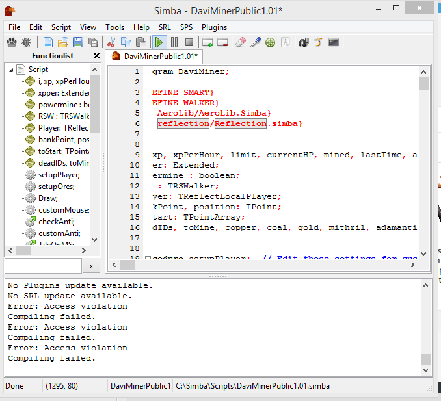Click the New file icon
The image size is (441, 401).
tap(48, 42)
